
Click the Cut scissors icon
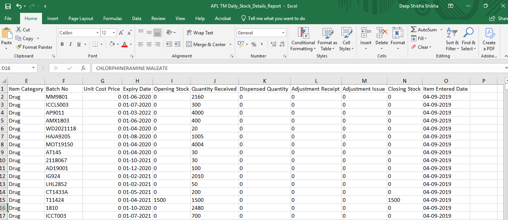[x=19, y=29]
